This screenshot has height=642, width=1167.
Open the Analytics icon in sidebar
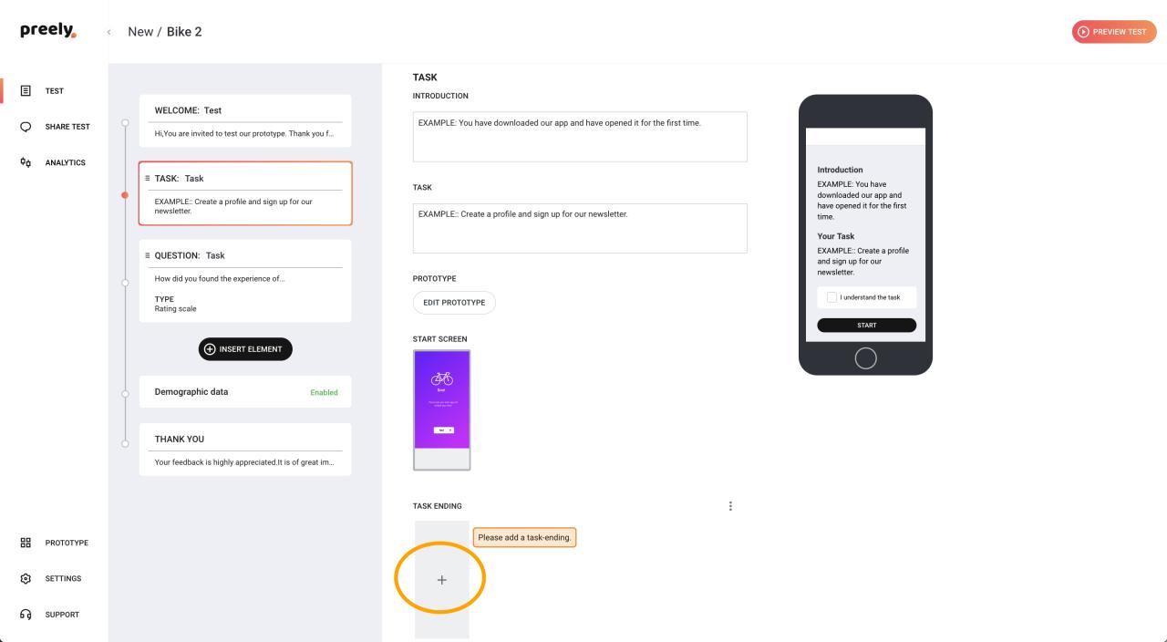point(26,162)
